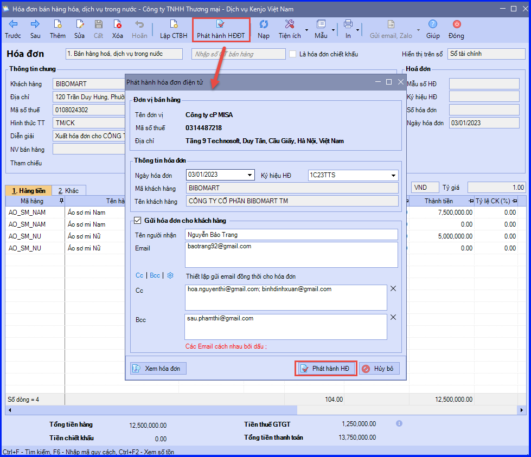Remove the Bcc email field

point(393,318)
